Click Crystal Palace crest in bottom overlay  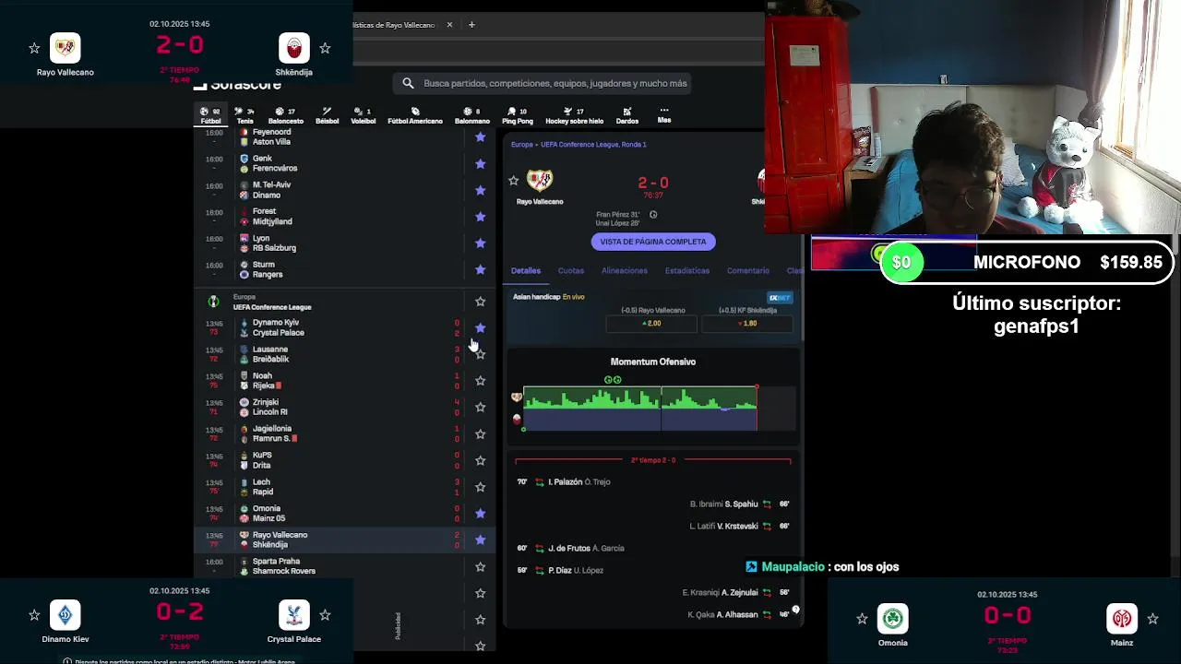coord(293,615)
